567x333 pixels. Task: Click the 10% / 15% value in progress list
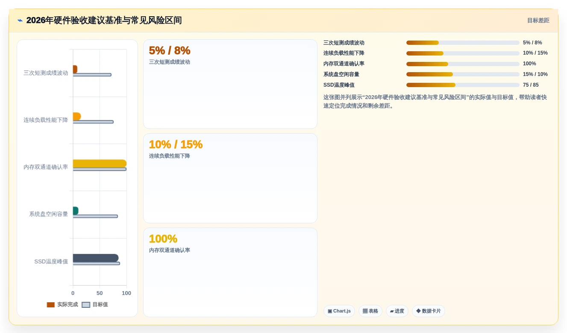(x=535, y=53)
